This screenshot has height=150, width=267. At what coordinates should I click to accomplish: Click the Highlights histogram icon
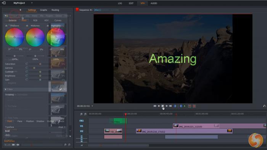point(48,26)
